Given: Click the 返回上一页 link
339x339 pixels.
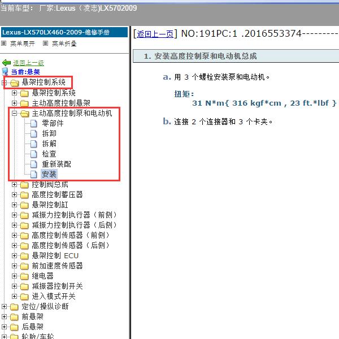Looking at the screenshot, I should click(x=155, y=34).
